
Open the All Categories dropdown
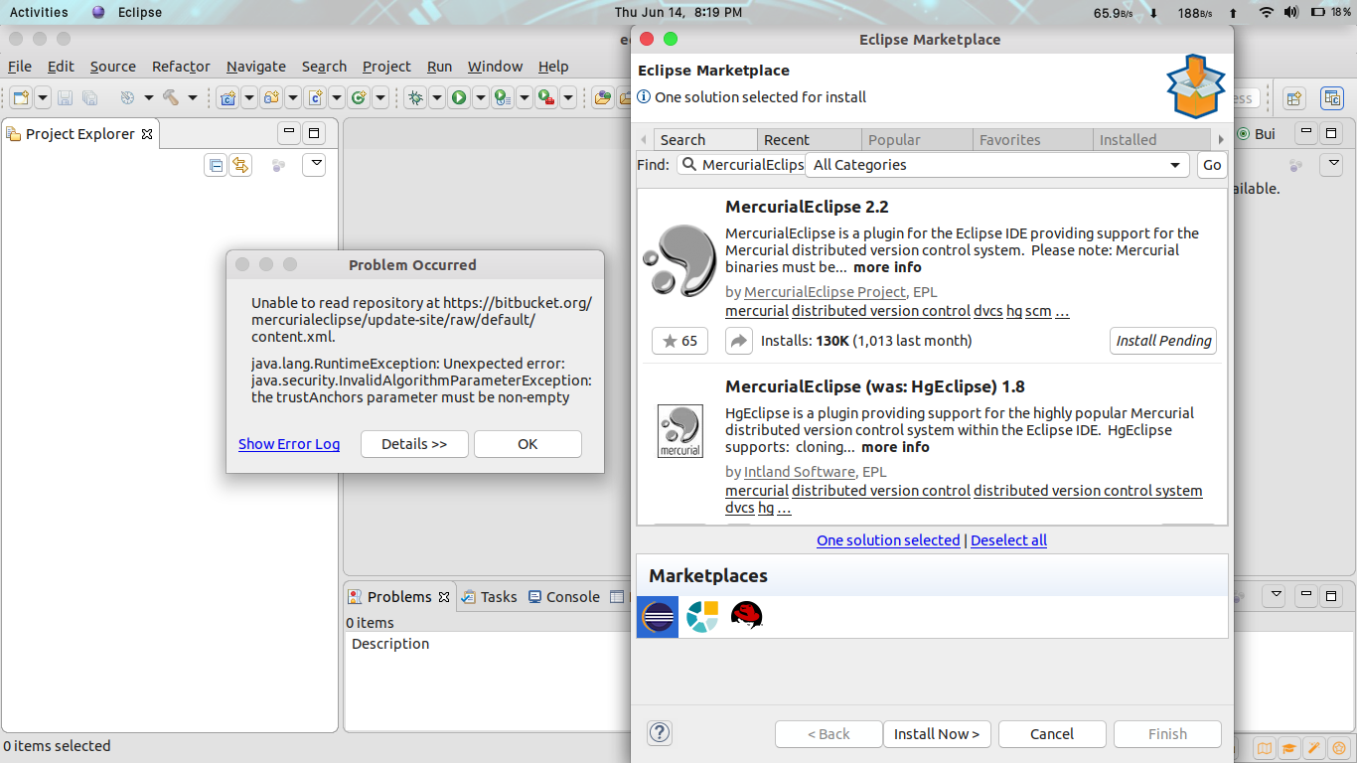(997, 165)
